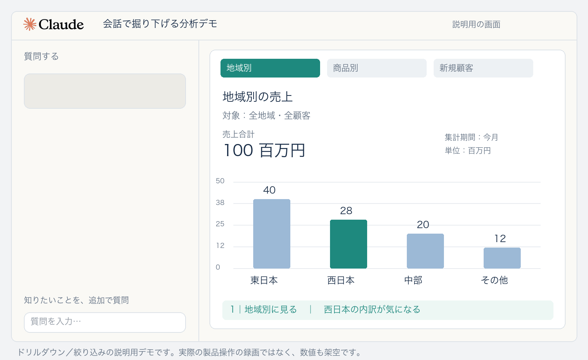Click the 売上合計 label

click(x=239, y=134)
